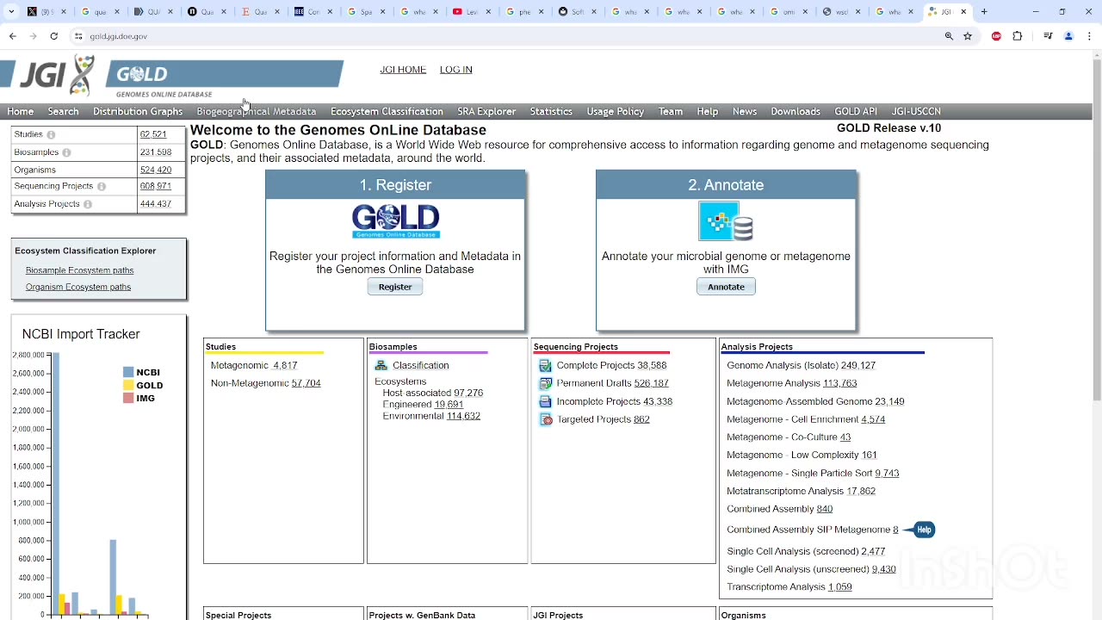
Task: Follow the JGI HOME link
Action: pos(403,70)
